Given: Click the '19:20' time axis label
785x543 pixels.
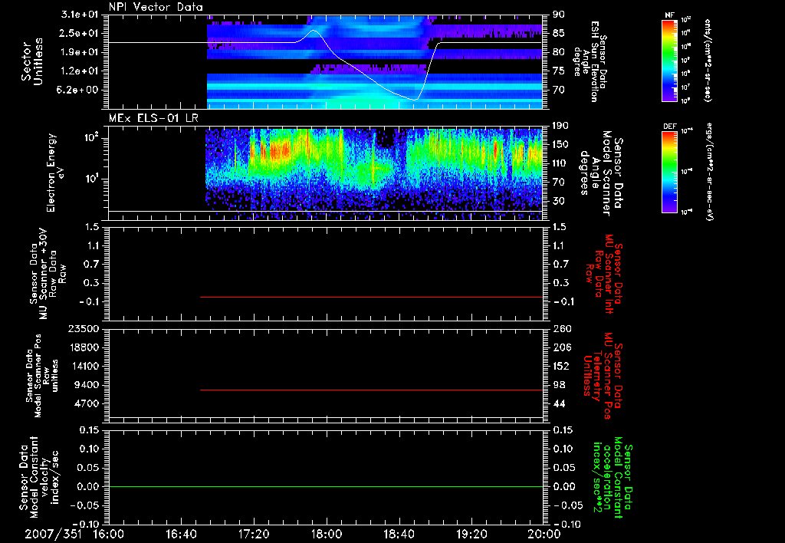Looking at the screenshot, I should (x=471, y=534).
